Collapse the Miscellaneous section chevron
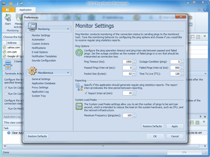This screenshot has width=210, height=157. coord(68,73)
